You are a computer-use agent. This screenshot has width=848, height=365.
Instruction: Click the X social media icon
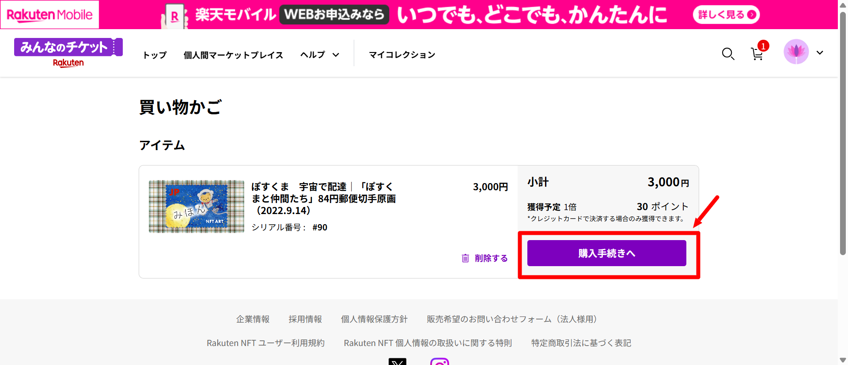397,361
